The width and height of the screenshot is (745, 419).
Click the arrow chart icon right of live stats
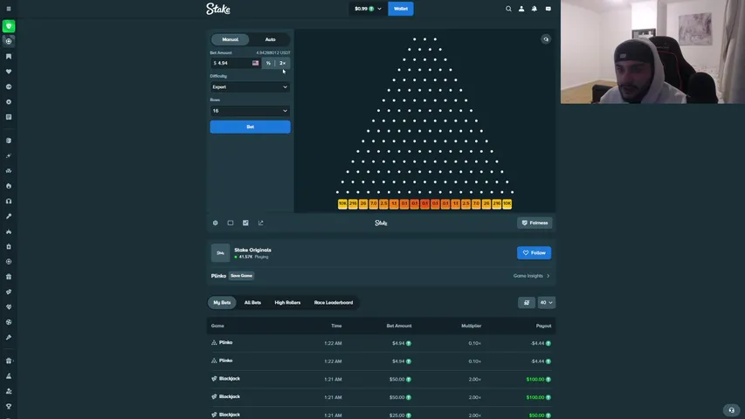point(261,223)
